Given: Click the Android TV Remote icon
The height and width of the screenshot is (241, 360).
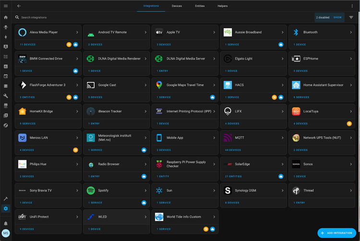Looking at the screenshot, I should [x=91, y=34].
